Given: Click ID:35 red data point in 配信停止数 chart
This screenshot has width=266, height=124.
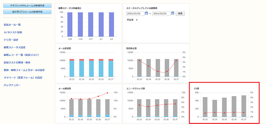Looking at the screenshot, I should tap(158, 71).
